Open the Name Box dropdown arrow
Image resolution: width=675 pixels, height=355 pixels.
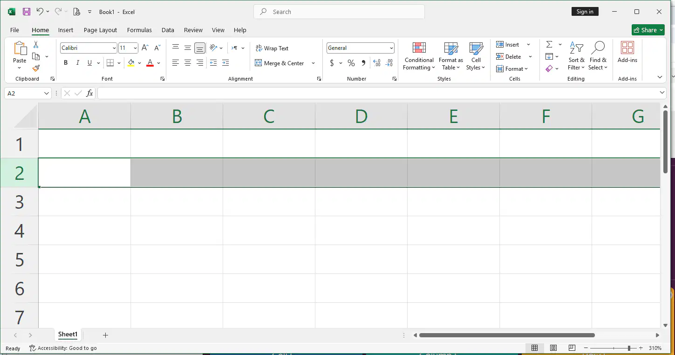47,93
